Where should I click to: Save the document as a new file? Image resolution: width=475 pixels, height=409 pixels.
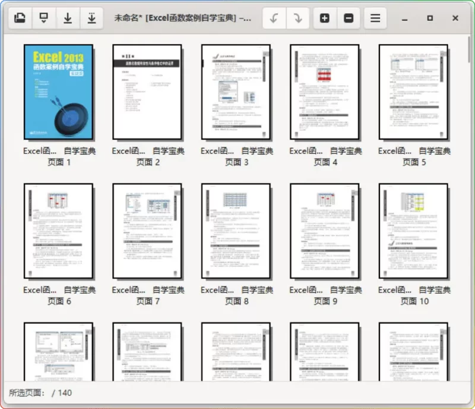[91, 18]
